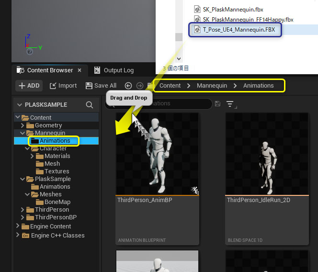
Task: Click Save All button
Action: (101, 86)
